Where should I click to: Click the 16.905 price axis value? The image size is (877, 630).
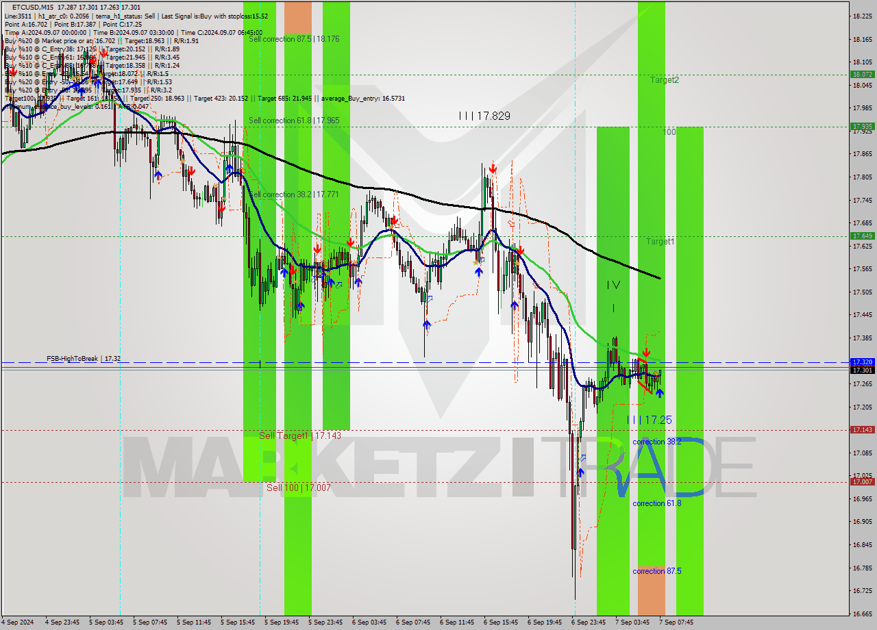(x=862, y=521)
